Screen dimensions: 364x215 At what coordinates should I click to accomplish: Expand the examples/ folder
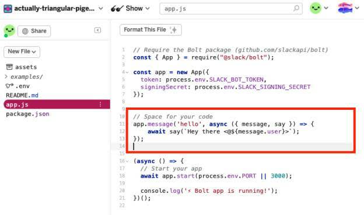pos(24,77)
